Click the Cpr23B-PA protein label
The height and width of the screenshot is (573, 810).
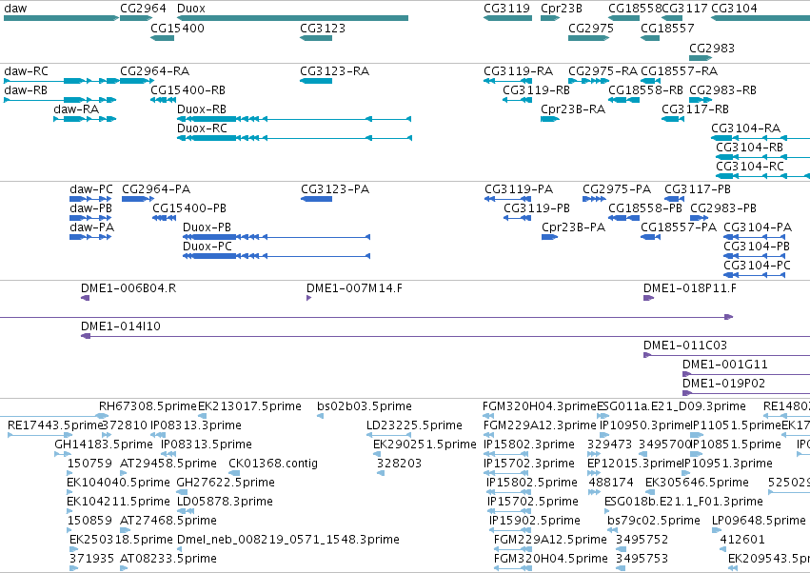(x=573, y=227)
